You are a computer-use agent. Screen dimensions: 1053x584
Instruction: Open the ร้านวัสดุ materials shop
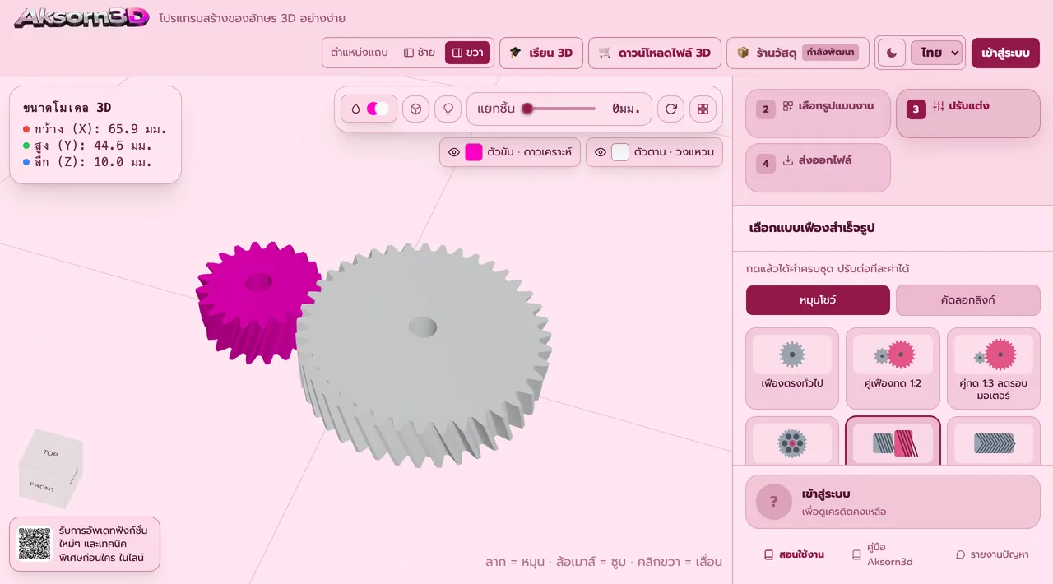click(798, 53)
